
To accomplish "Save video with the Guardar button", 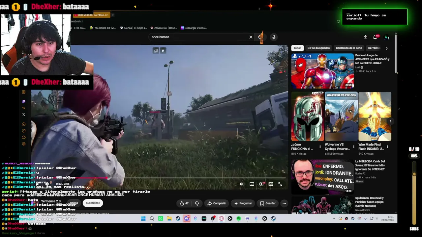I will [x=268, y=203].
